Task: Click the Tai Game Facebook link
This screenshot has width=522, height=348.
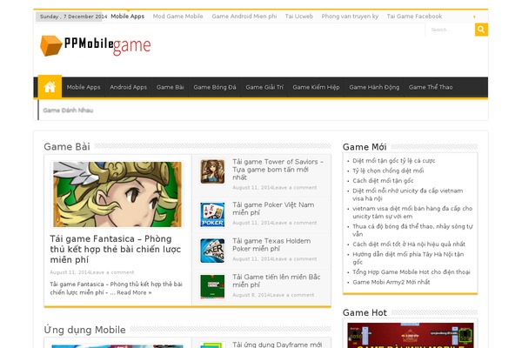Action: [414, 17]
